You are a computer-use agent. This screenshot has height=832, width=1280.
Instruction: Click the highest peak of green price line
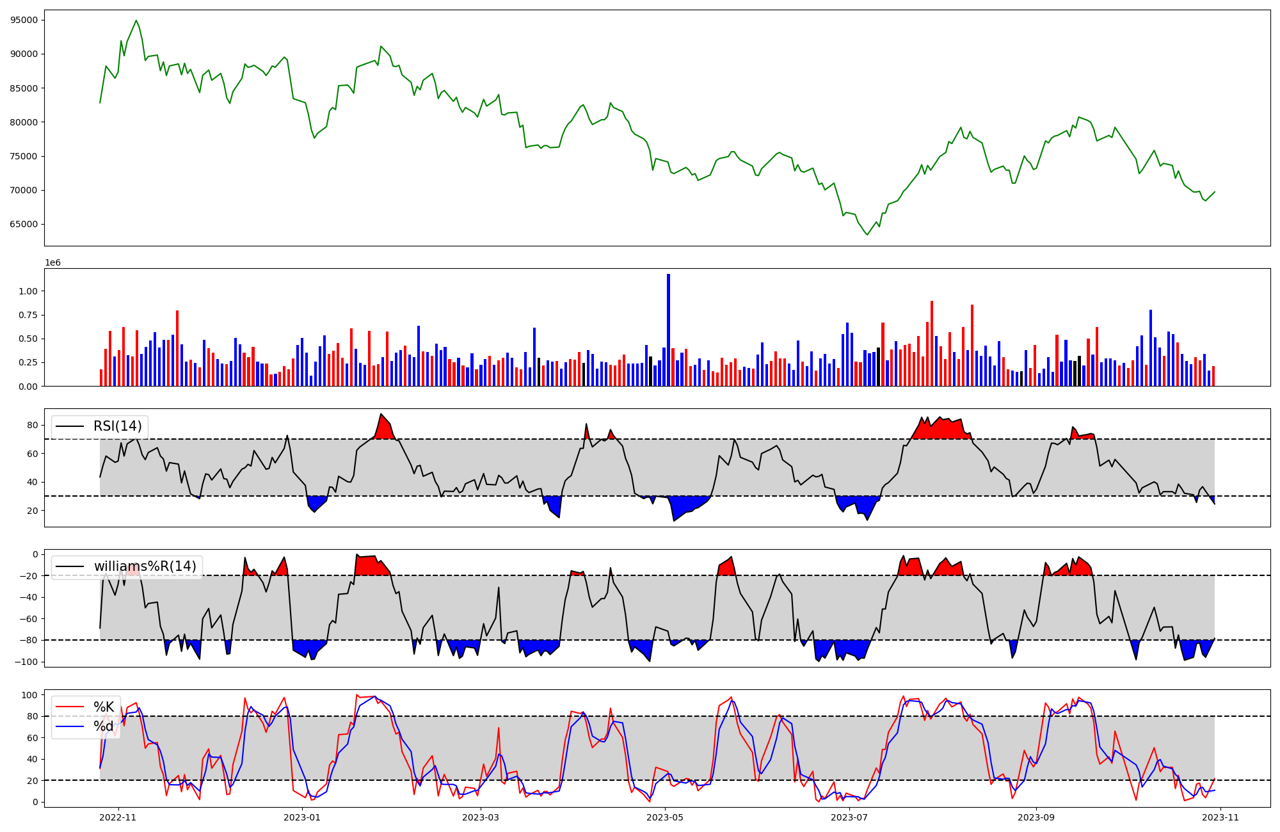tap(136, 20)
